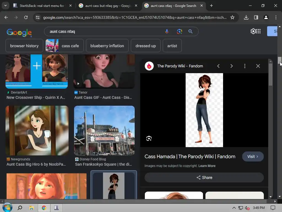Image resolution: width=282 pixels, height=212 pixels.
Task: Filter by 'cass cafe' chip
Action: (x=64, y=46)
